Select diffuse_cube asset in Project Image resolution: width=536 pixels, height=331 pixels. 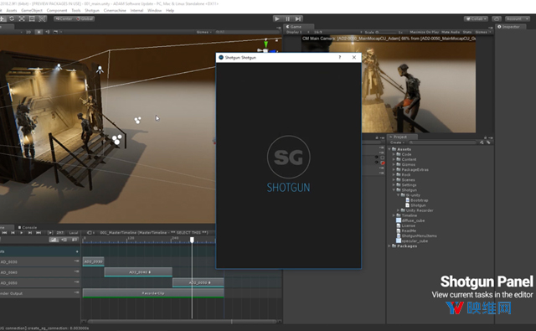(x=410, y=220)
